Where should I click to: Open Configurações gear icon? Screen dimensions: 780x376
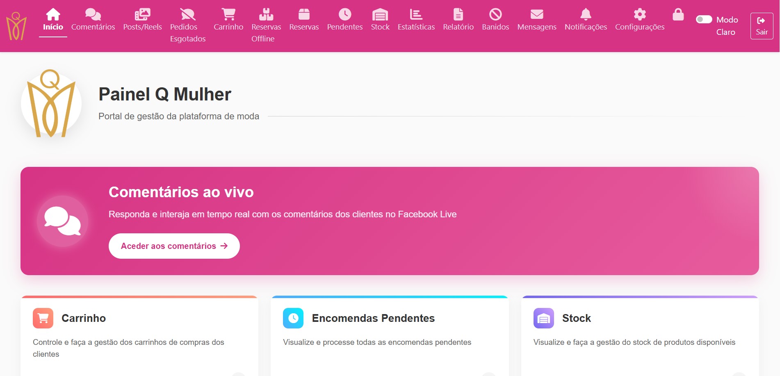640,15
